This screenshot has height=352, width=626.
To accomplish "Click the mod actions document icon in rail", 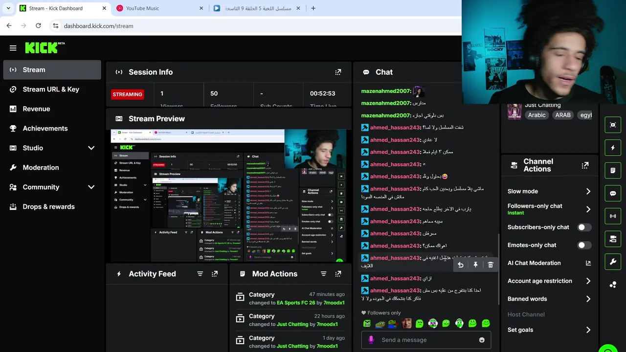I will coord(613,171).
